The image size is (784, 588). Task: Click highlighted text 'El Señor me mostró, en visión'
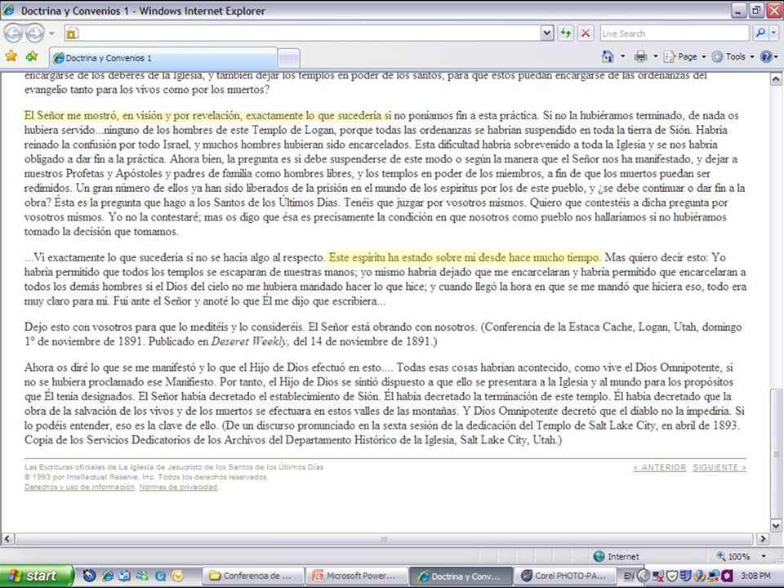pos(92,115)
